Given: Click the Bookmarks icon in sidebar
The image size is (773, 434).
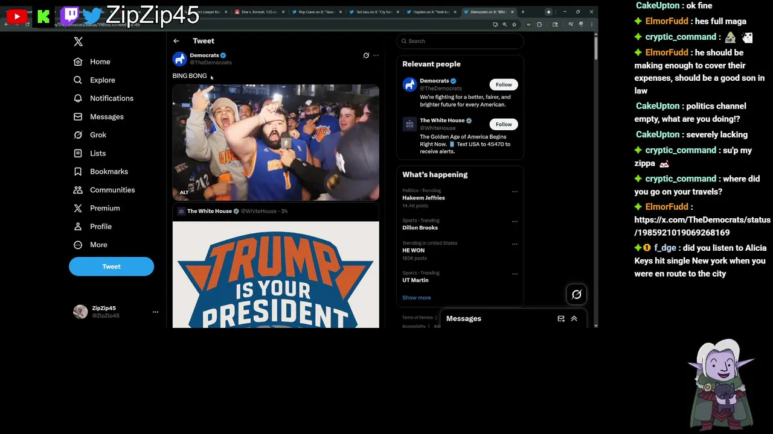Looking at the screenshot, I should pyautogui.click(x=78, y=171).
